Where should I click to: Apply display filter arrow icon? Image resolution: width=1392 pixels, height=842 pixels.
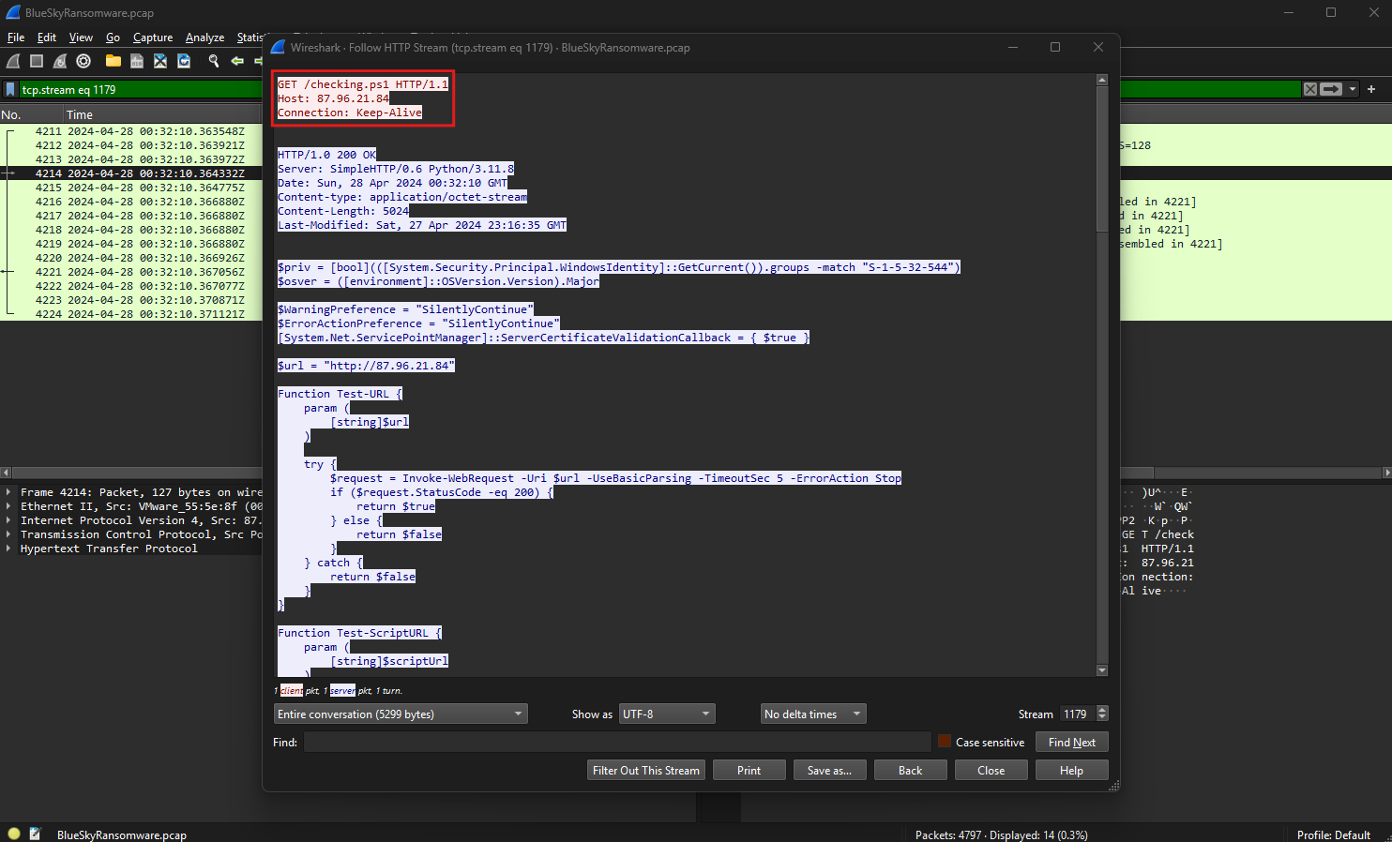(x=1330, y=89)
